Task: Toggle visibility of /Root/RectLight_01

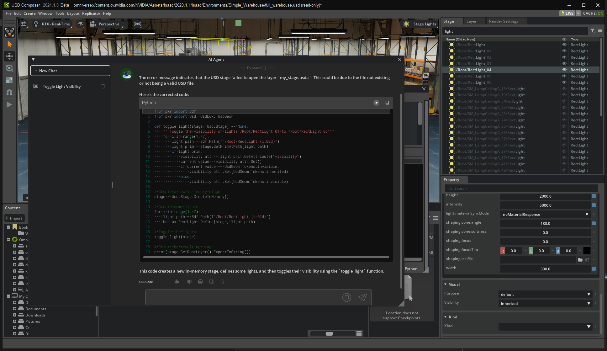Action: tap(564, 51)
